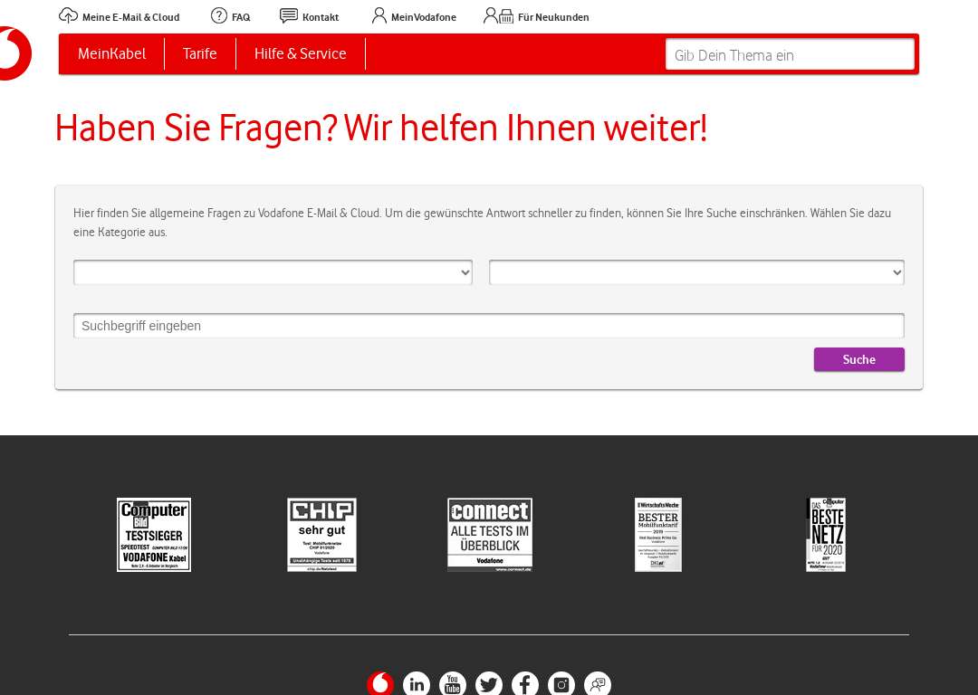Open the LinkedIn social icon

tap(416, 684)
